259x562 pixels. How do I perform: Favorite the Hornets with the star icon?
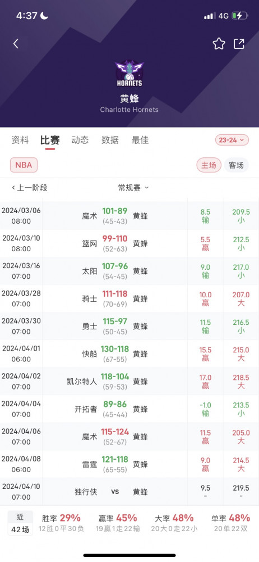click(219, 44)
